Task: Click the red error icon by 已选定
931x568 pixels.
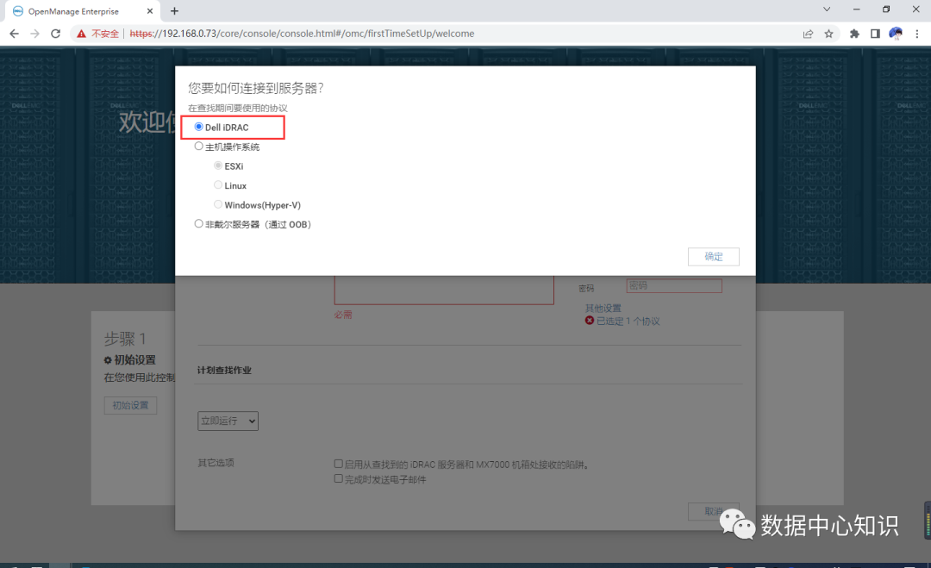Action: pos(590,321)
